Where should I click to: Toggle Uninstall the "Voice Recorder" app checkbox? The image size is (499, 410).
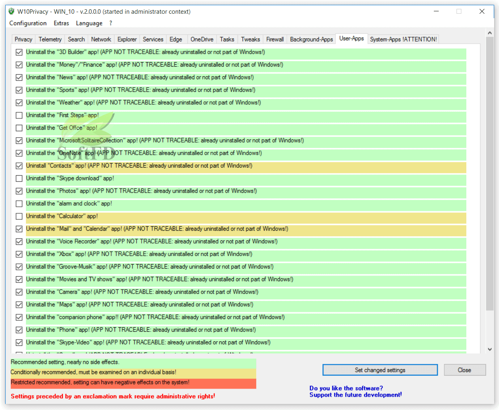pyautogui.click(x=19, y=242)
